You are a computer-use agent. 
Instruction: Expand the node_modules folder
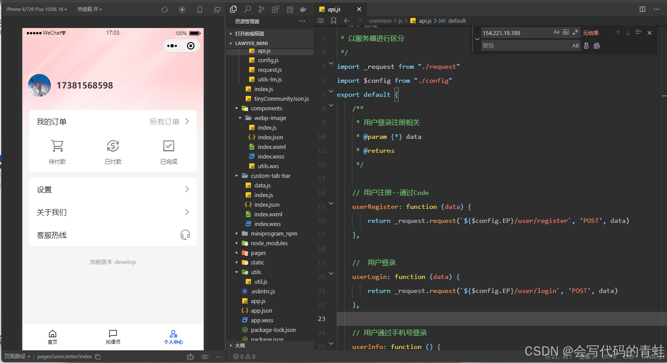click(270, 243)
